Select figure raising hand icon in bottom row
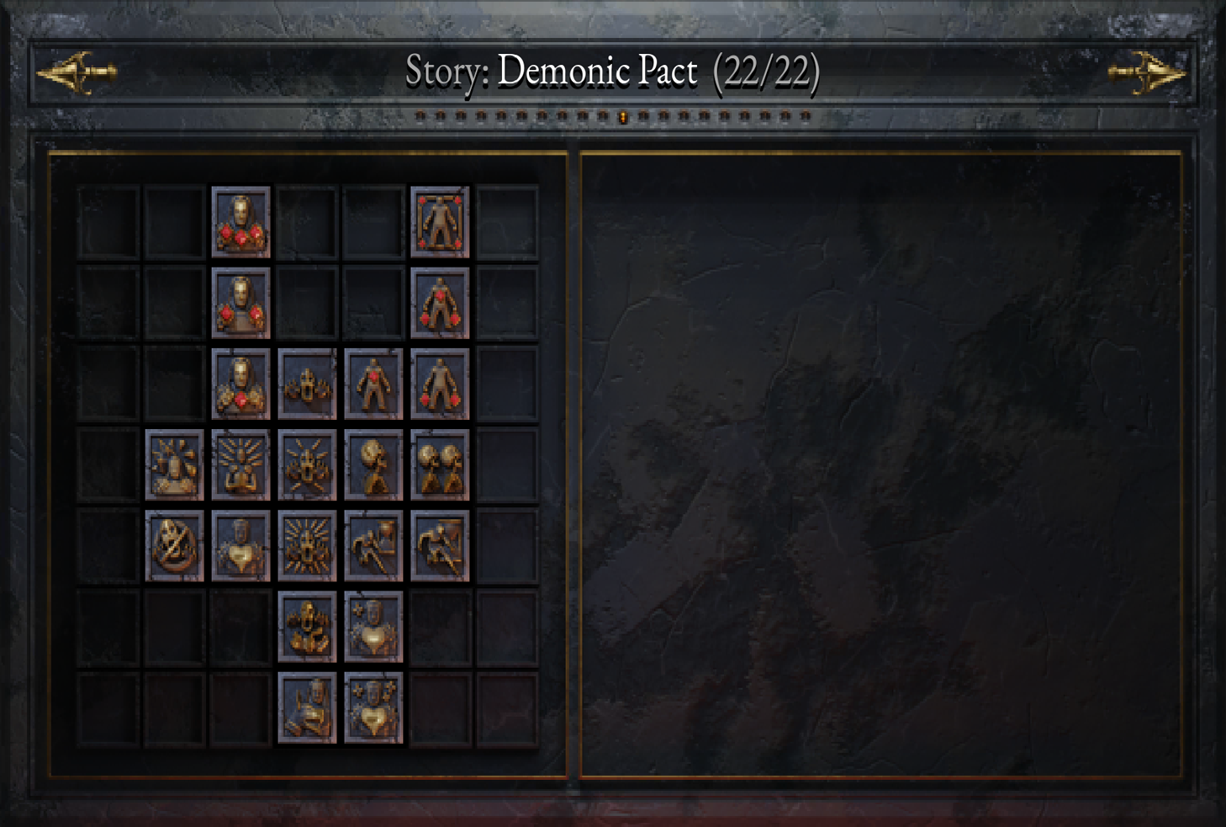1226x827 pixels. coord(307,708)
